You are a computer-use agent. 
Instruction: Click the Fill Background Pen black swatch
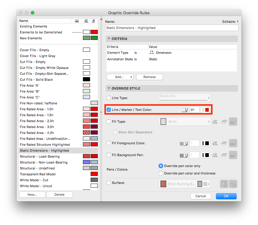[x=205, y=155]
